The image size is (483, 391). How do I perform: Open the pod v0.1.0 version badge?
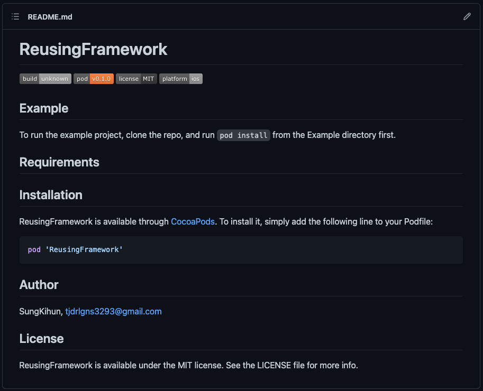click(x=94, y=79)
